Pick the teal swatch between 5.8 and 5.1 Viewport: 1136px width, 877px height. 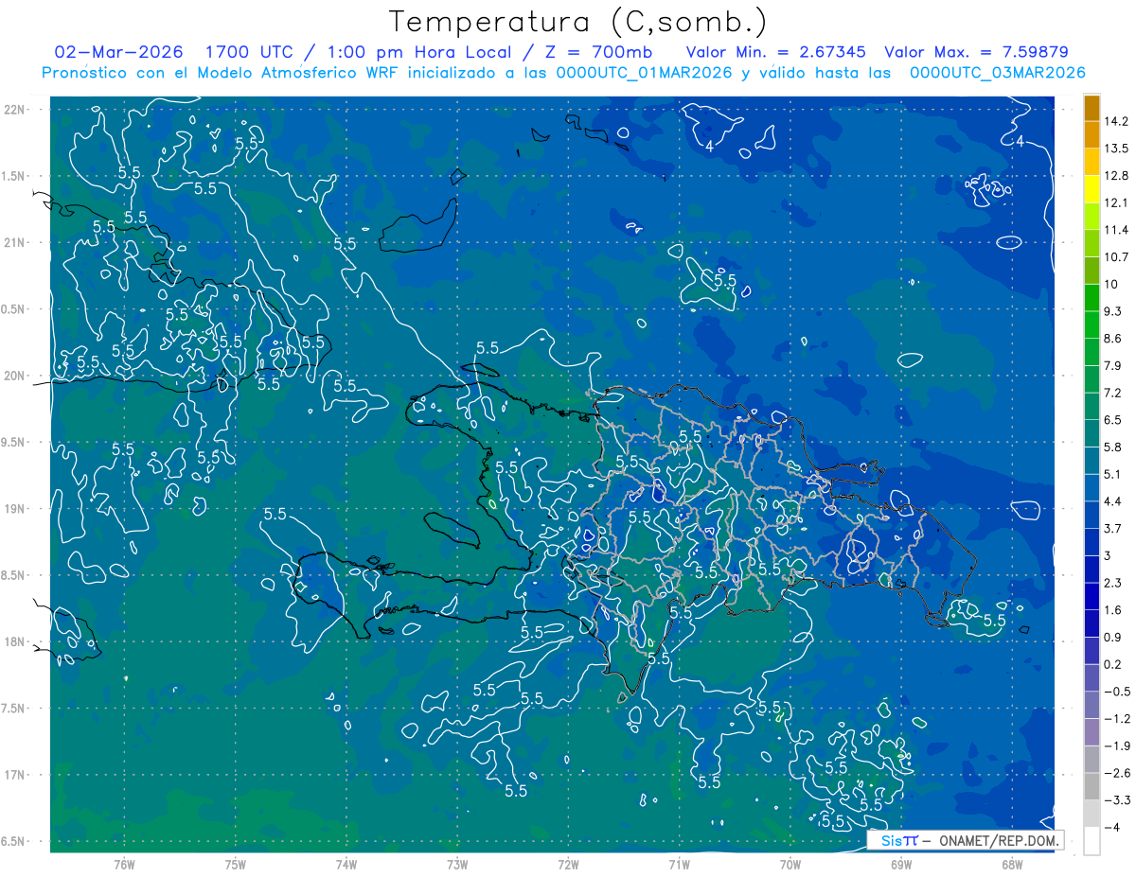point(1092,461)
